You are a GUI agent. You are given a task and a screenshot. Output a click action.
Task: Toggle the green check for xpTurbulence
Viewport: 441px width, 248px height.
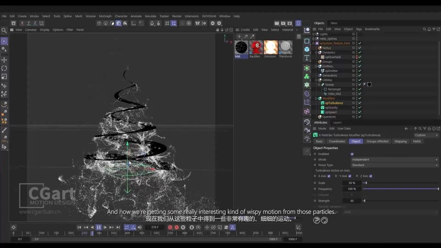[360, 103]
